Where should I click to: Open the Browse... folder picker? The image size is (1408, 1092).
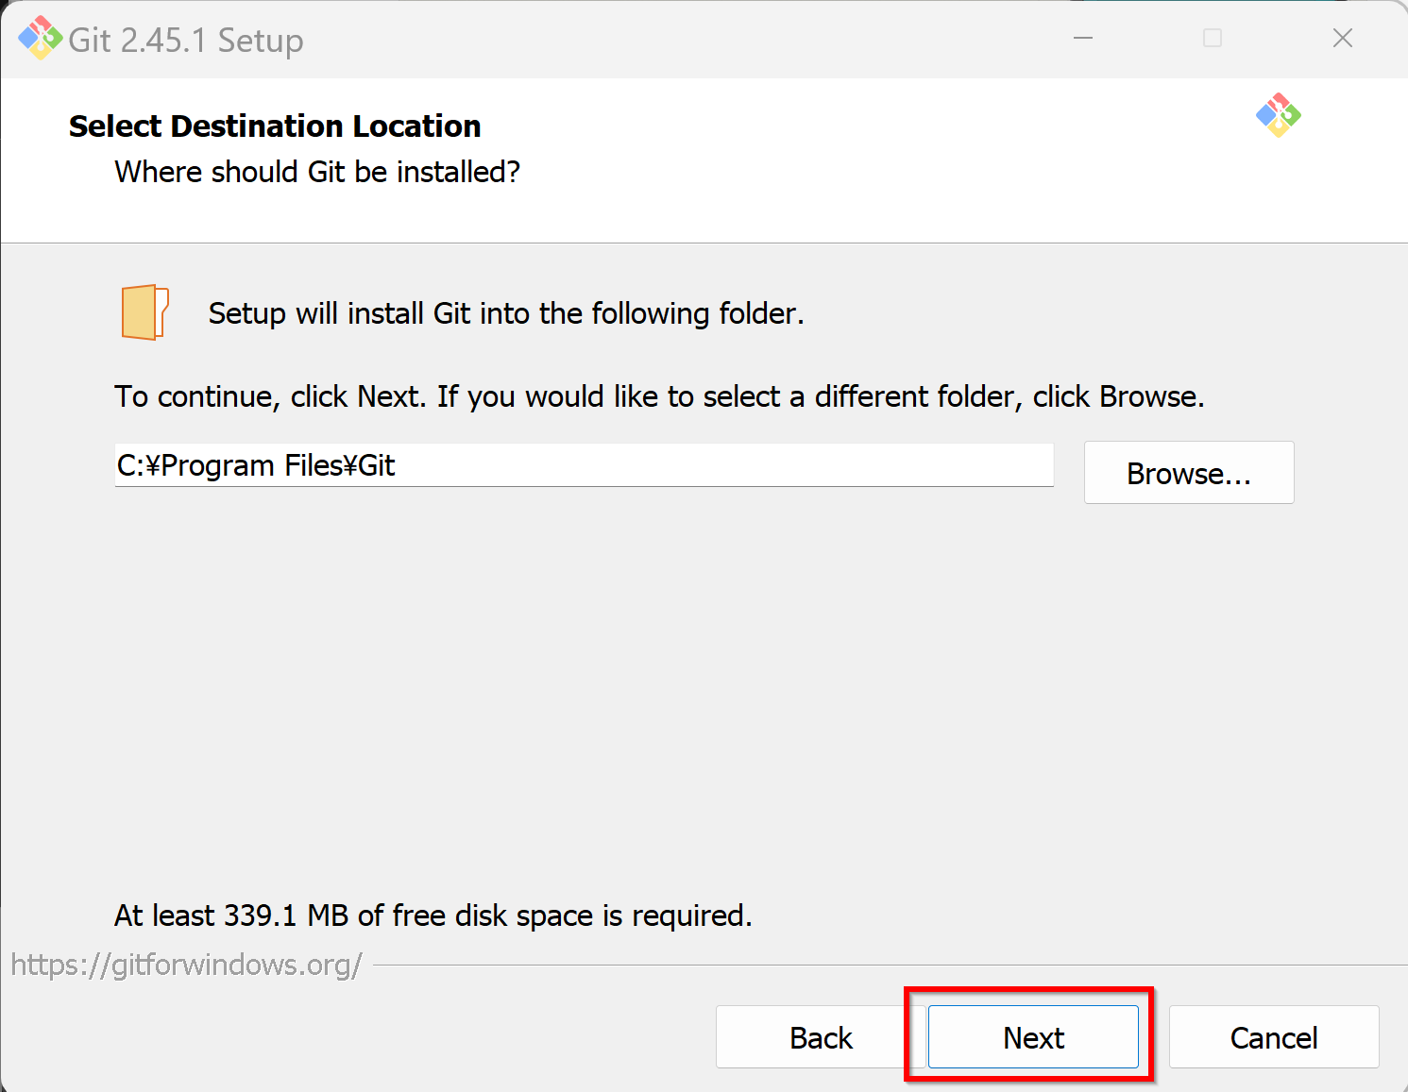1189,473
